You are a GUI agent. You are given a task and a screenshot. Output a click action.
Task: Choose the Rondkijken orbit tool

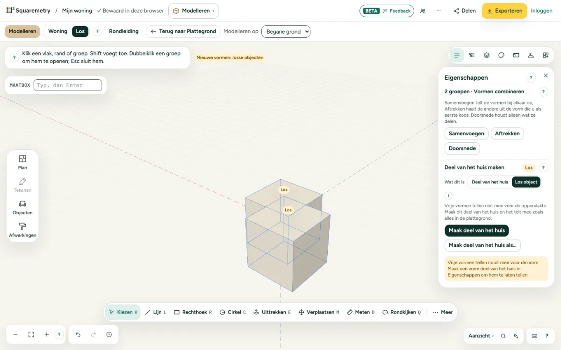pyautogui.click(x=402, y=312)
